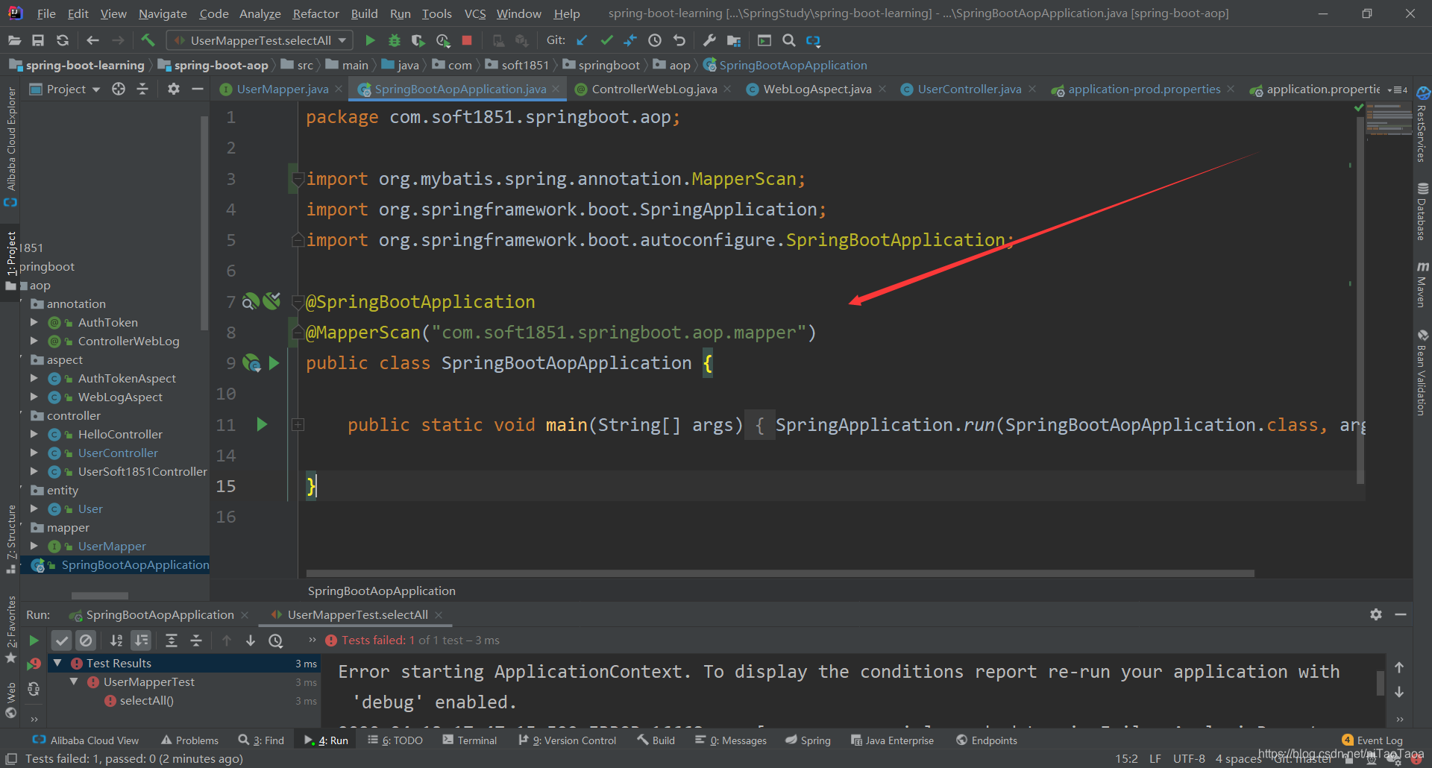Toggle Show Ignored tests button
The width and height of the screenshot is (1432, 768).
click(x=87, y=640)
